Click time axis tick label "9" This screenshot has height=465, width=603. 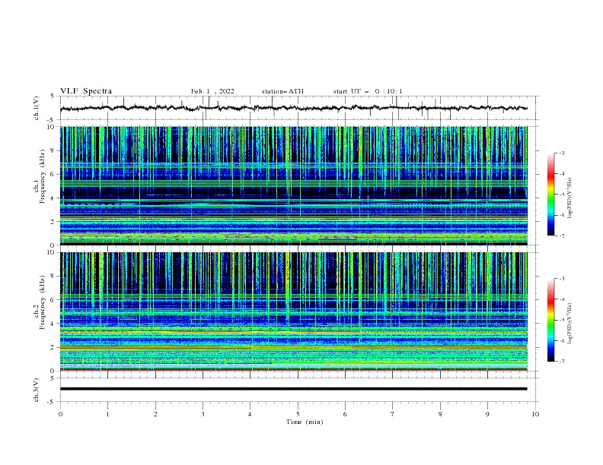(487, 414)
